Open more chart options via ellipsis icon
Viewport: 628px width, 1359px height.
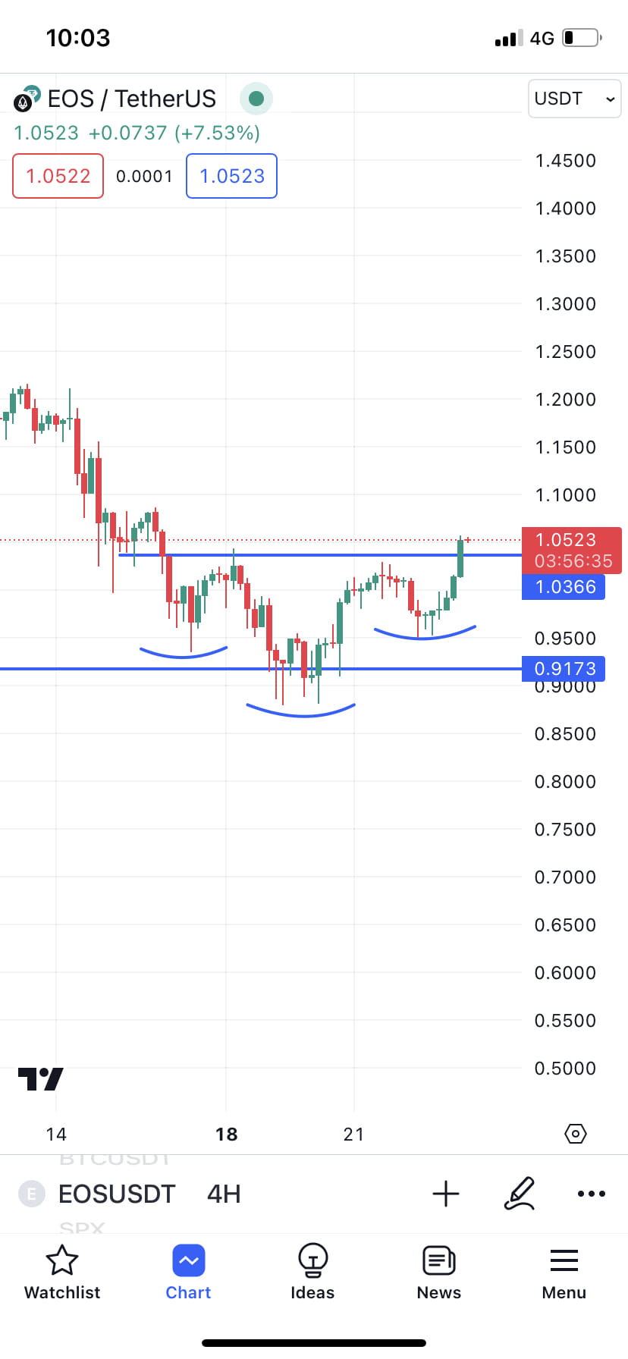(591, 1194)
